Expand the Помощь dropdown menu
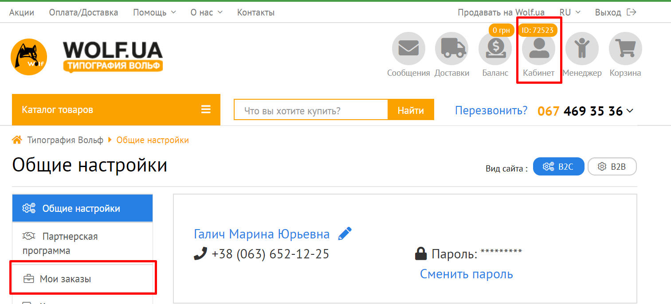671x304 pixels. pyautogui.click(x=154, y=12)
